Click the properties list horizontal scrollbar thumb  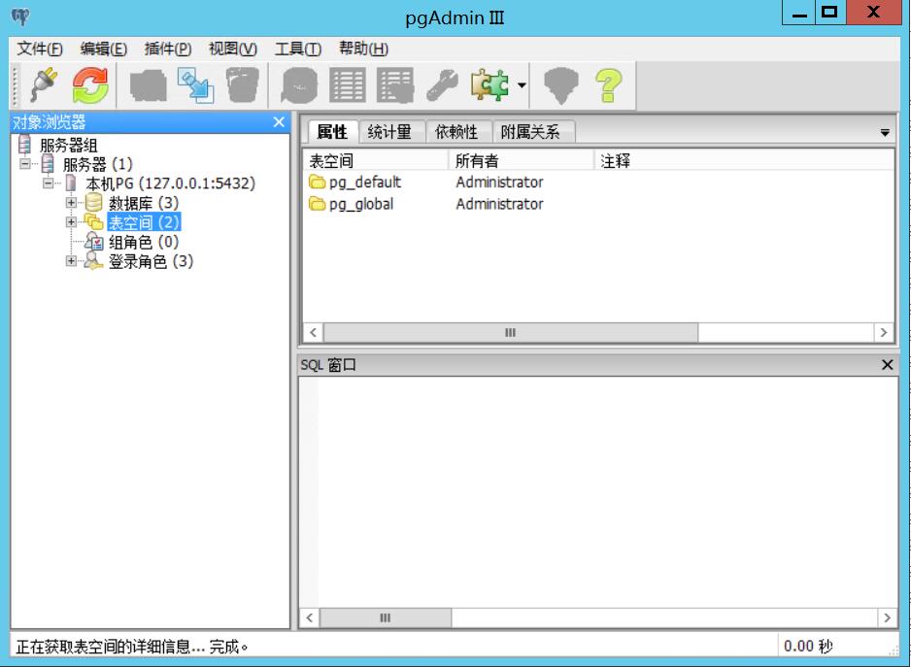click(511, 332)
